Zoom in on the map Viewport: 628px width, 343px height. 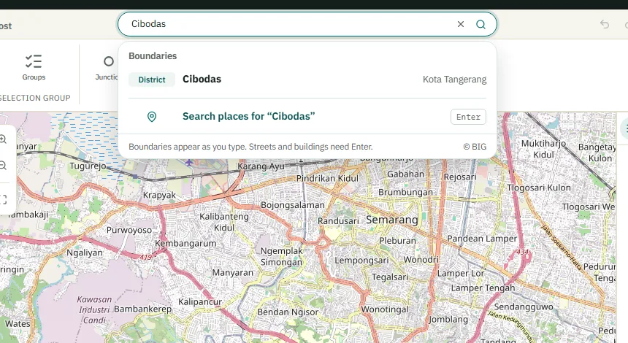click(3, 139)
